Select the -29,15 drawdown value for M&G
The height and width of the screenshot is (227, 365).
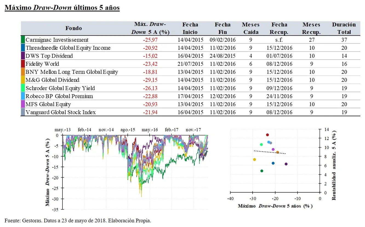coord(150,80)
